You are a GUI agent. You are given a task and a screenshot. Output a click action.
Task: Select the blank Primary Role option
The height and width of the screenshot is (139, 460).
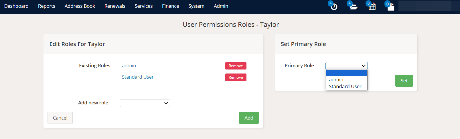pos(346,73)
